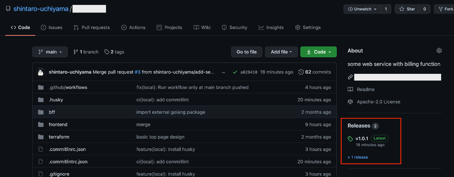Click the tag icon beside v1.0.1
454x177 pixels.
[x=350, y=139]
